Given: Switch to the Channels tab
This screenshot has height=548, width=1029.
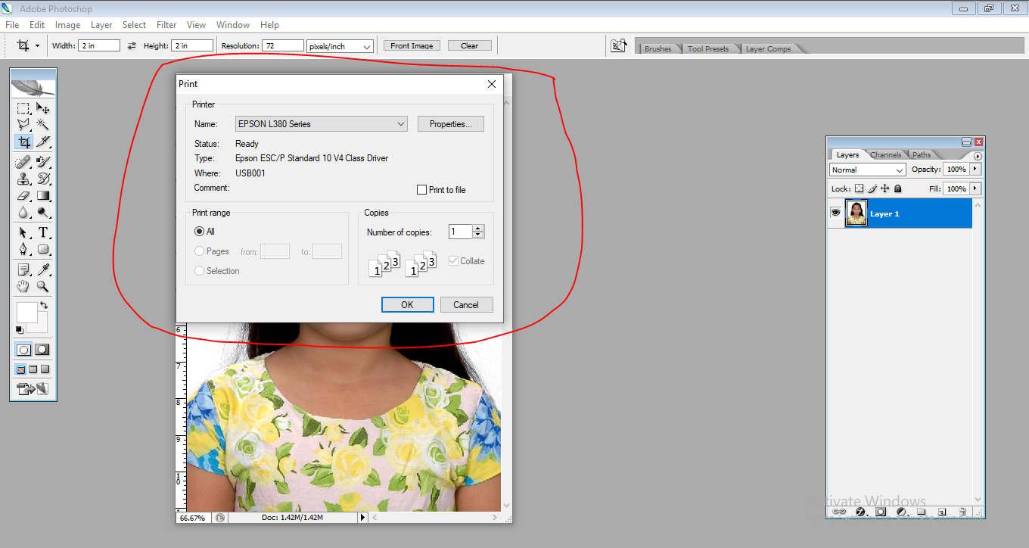Looking at the screenshot, I should (x=884, y=154).
